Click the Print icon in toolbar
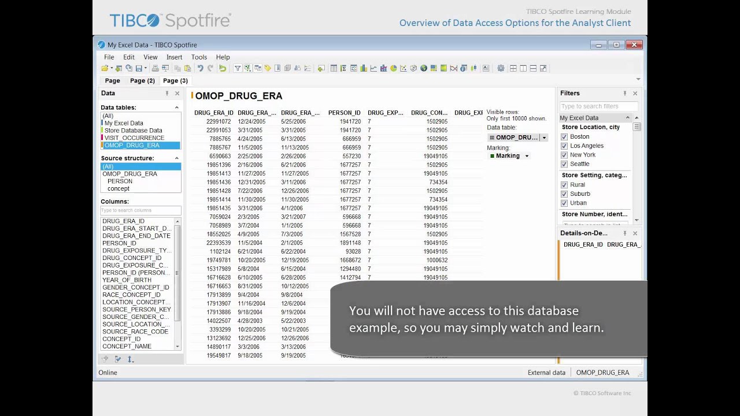This screenshot has width=740, height=416. pos(155,68)
